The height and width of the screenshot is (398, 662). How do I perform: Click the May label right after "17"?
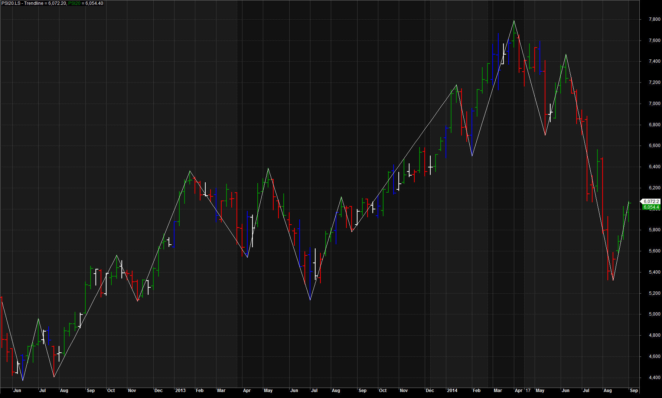point(540,391)
